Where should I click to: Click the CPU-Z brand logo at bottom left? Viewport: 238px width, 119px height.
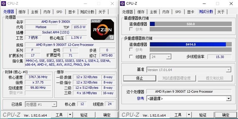(12, 115)
